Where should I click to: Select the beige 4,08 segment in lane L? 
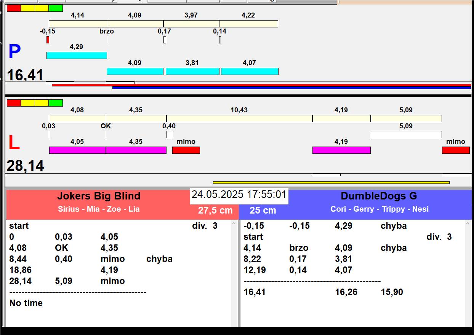point(77,118)
